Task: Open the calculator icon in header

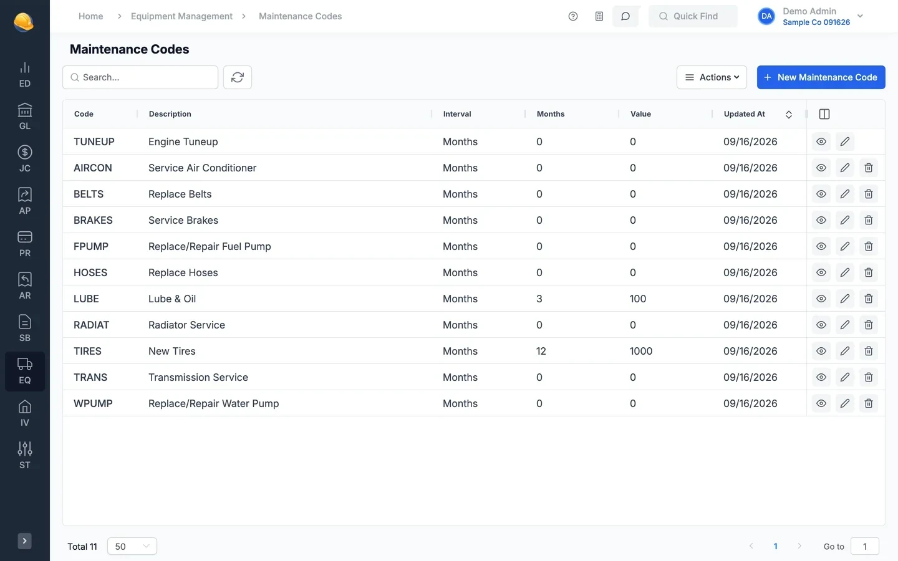Action: click(x=599, y=16)
